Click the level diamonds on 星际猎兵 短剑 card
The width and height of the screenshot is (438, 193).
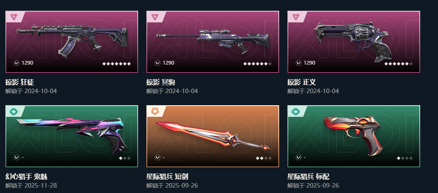pos(264,158)
